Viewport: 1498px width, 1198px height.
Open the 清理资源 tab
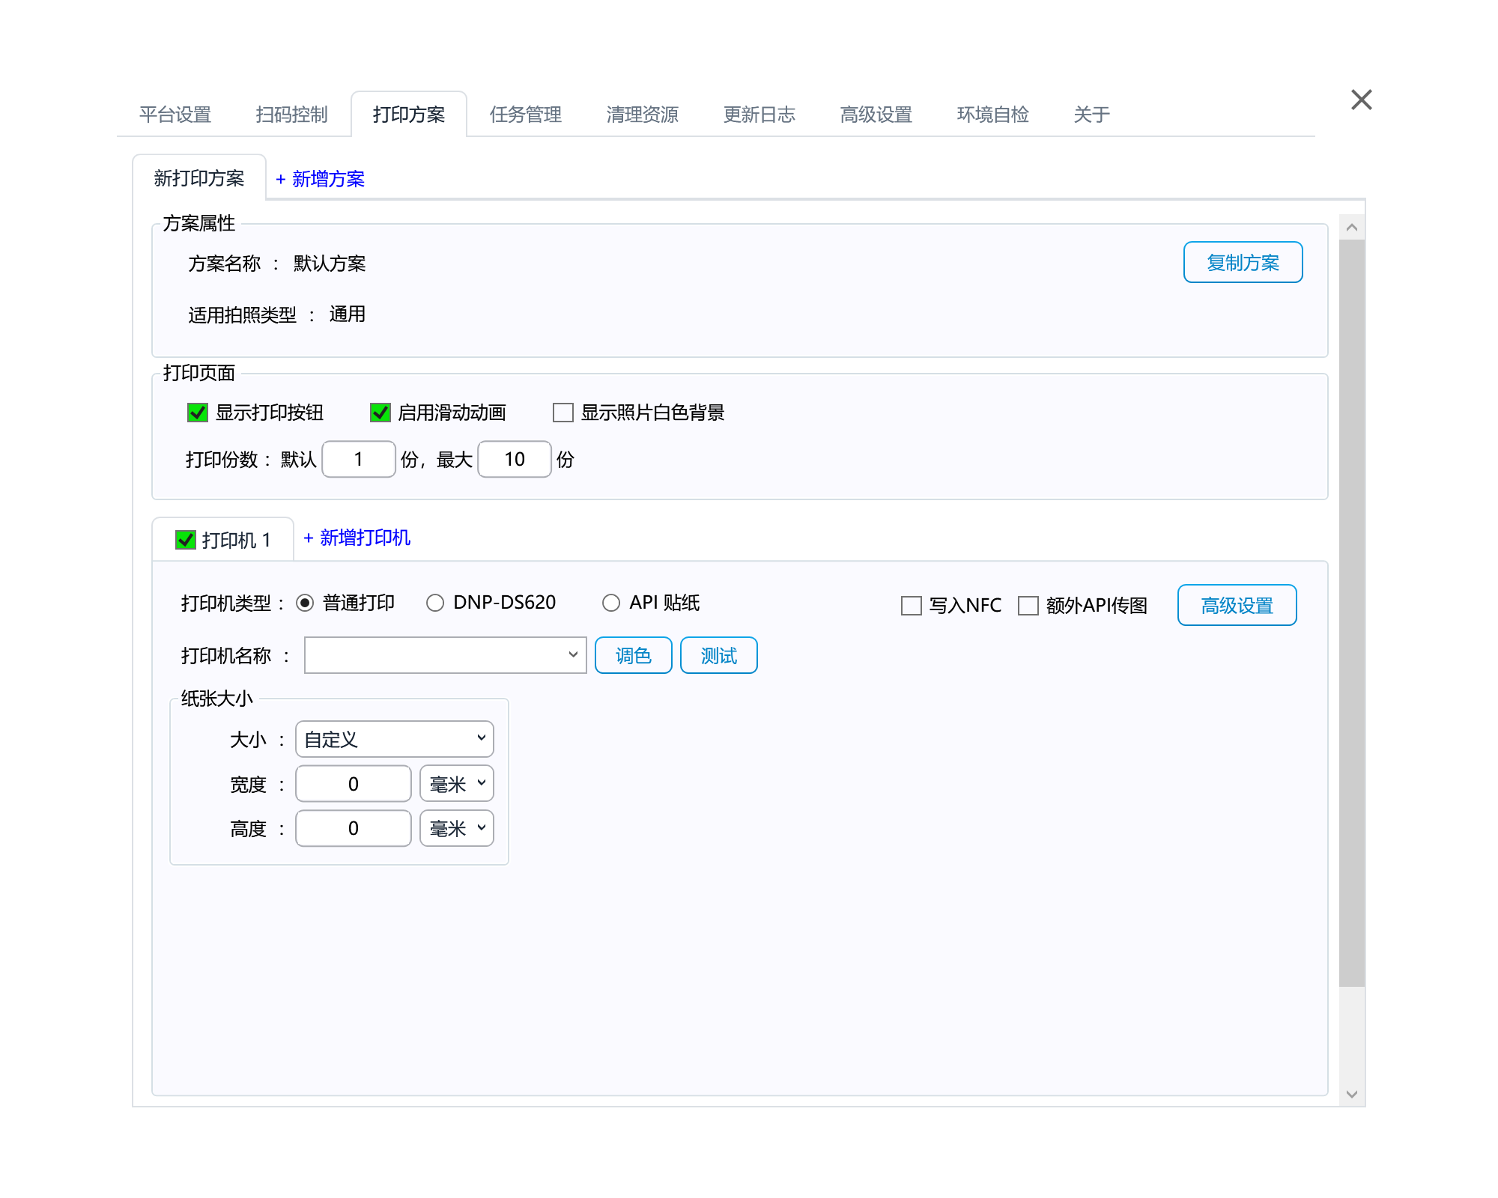click(x=643, y=115)
